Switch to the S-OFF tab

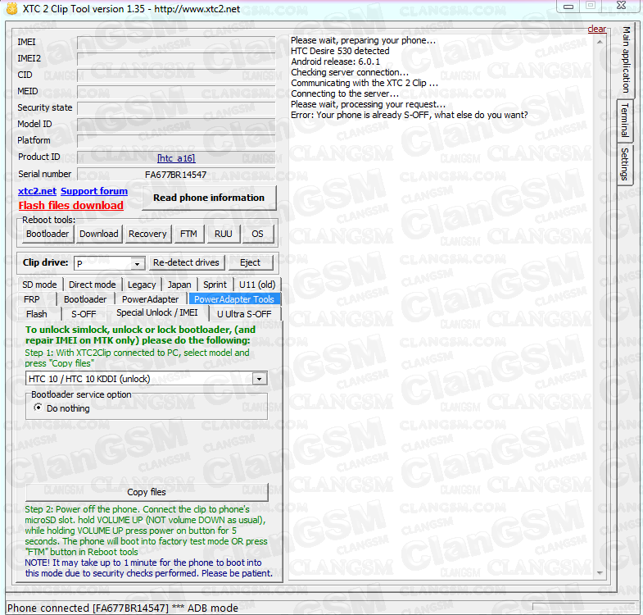(x=84, y=314)
